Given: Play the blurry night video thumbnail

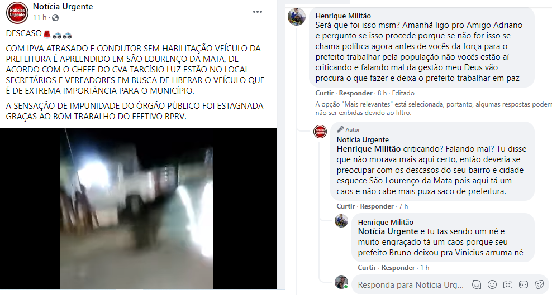Looking at the screenshot, I should tap(138, 209).
